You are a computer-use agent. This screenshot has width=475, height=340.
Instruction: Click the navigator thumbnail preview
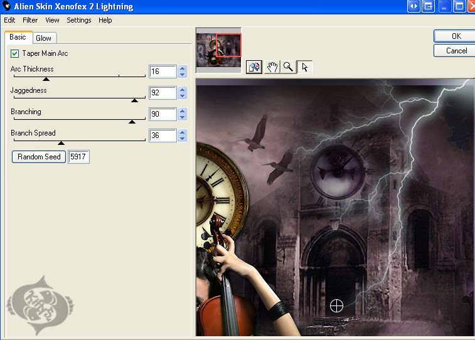pyautogui.click(x=218, y=50)
